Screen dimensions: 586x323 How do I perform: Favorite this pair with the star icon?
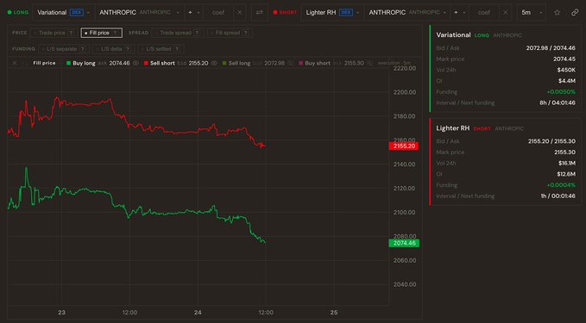tap(557, 12)
